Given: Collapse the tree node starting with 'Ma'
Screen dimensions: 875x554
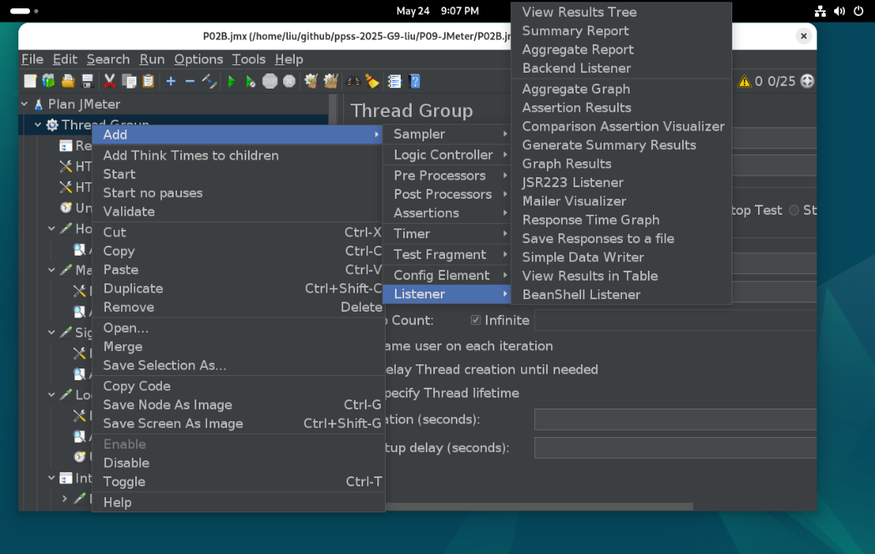Looking at the screenshot, I should tap(51, 270).
